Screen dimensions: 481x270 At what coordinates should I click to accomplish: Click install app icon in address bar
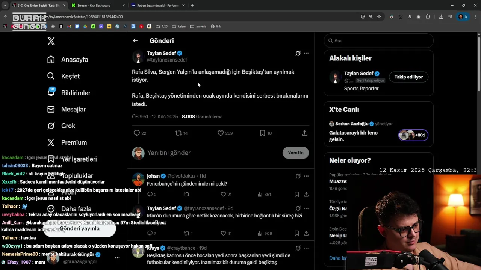(363, 16)
